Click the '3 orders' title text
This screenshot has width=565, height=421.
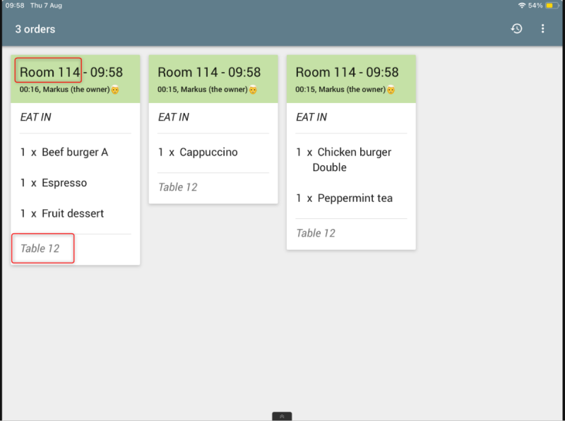click(x=35, y=29)
